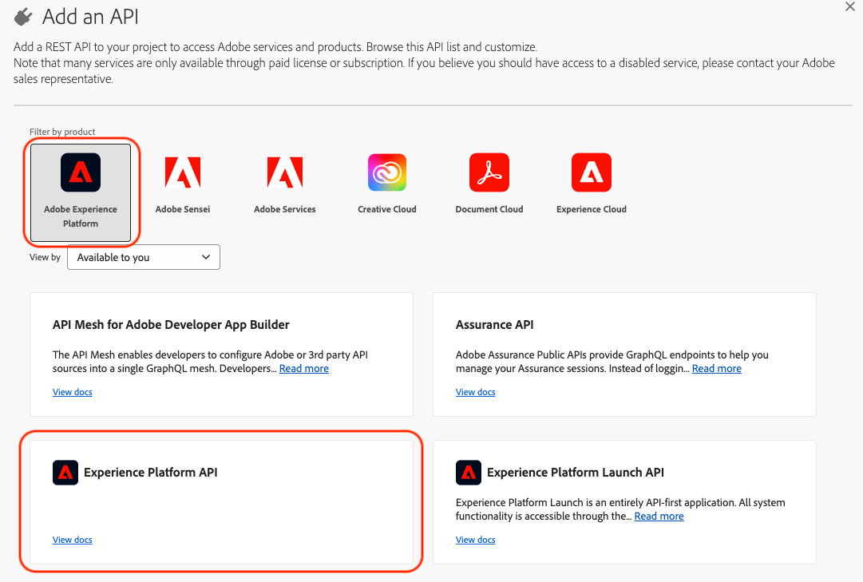The image size is (863, 582).
Task: Open View docs for Experience Platform API
Action: click(72, 540)
